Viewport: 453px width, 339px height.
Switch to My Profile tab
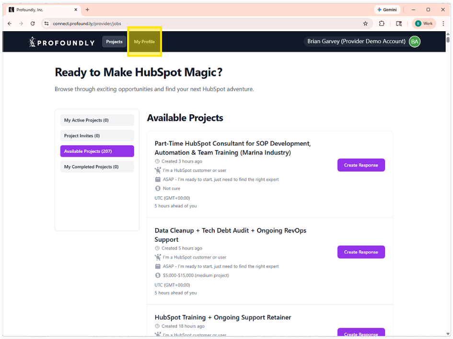(144, 42)
